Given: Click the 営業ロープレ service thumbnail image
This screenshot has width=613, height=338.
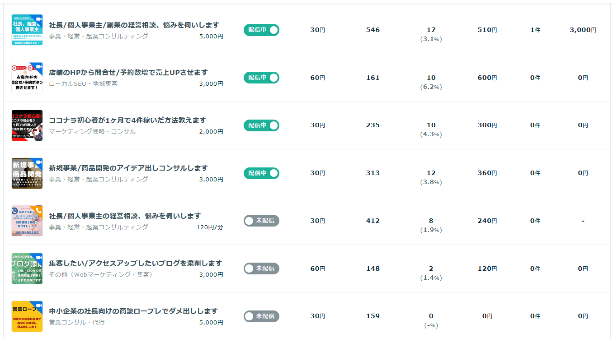Looking at the screenshot, I should (27, 316).
